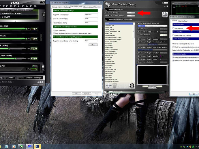Image resolution: width=199 pixels, height=149 pixels.
Task: Toggle On-Screen Display support switch
Action: 164,39
